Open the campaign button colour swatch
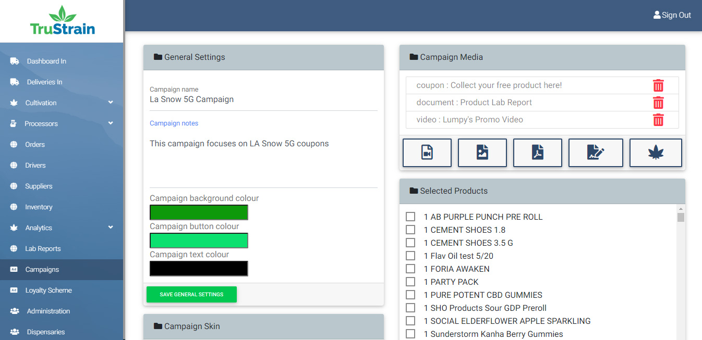Screen dimensions: 702x340 point(199,241)
